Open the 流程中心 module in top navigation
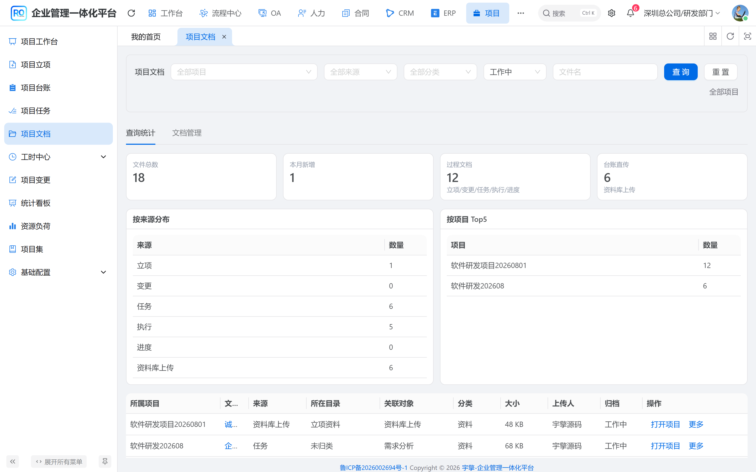 coord(220,13)
